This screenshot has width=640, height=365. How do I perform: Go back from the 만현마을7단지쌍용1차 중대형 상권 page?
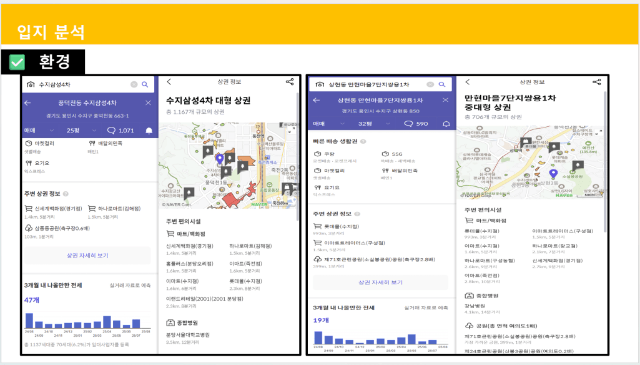pos(468,82)
